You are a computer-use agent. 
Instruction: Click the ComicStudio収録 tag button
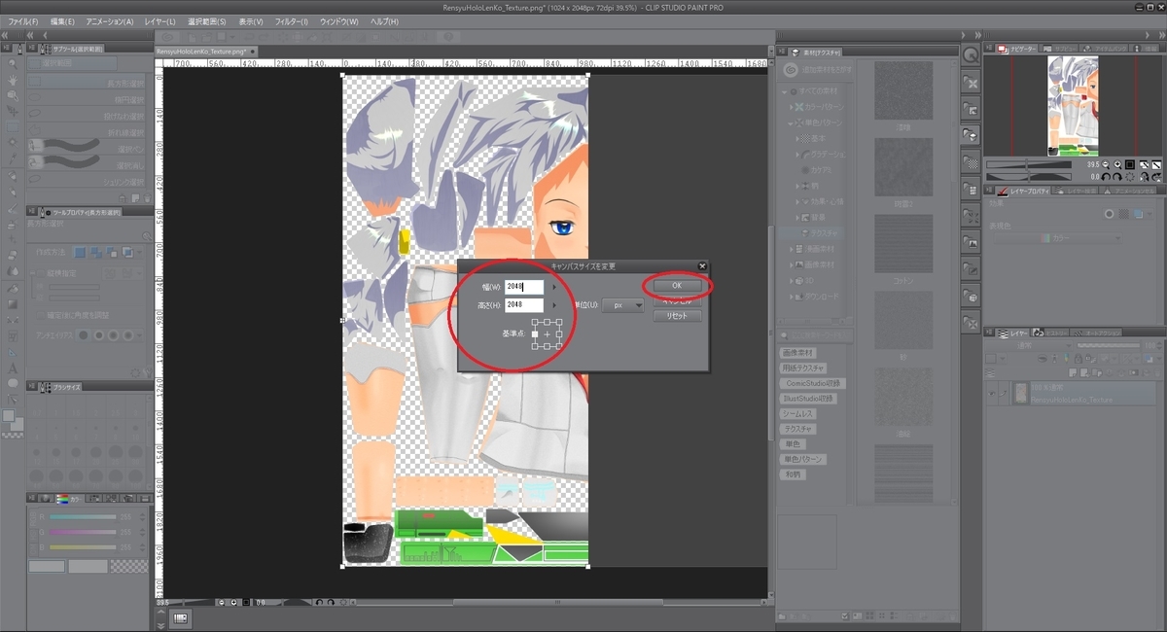click(811, 383)
